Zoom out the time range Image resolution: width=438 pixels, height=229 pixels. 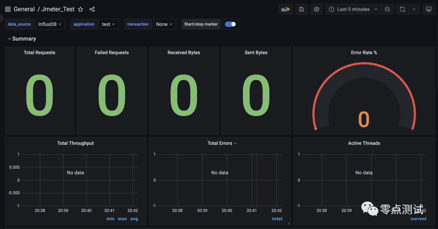[x=387, y=9]
